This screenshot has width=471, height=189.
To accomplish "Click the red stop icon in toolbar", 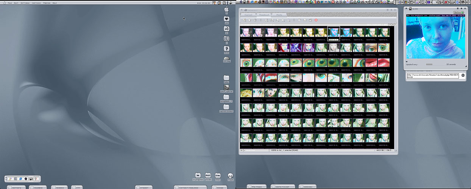I will pyautogui.click(x=316, y=20).
